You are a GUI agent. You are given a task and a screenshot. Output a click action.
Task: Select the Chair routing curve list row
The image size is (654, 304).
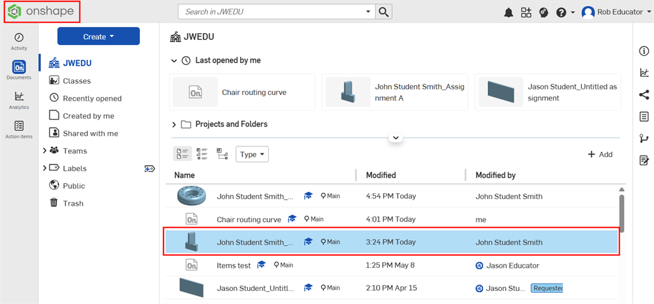click(x=392, y=219)
